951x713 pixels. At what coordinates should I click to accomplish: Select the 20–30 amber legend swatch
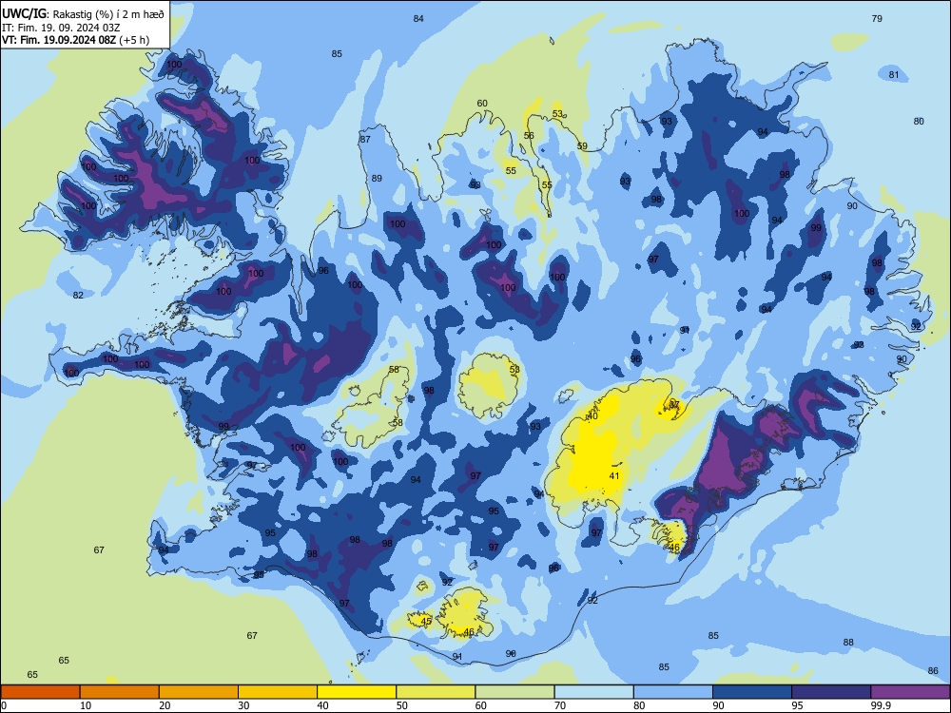[x=199, y=692]
